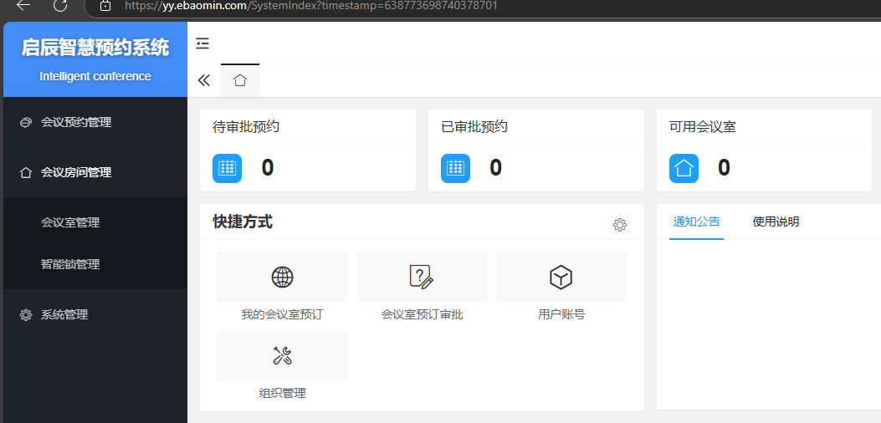Collapse sidebar using the menu fold icon
This screenshot has width=881, height=423.
pyautogui.click(x=202, y=43)
